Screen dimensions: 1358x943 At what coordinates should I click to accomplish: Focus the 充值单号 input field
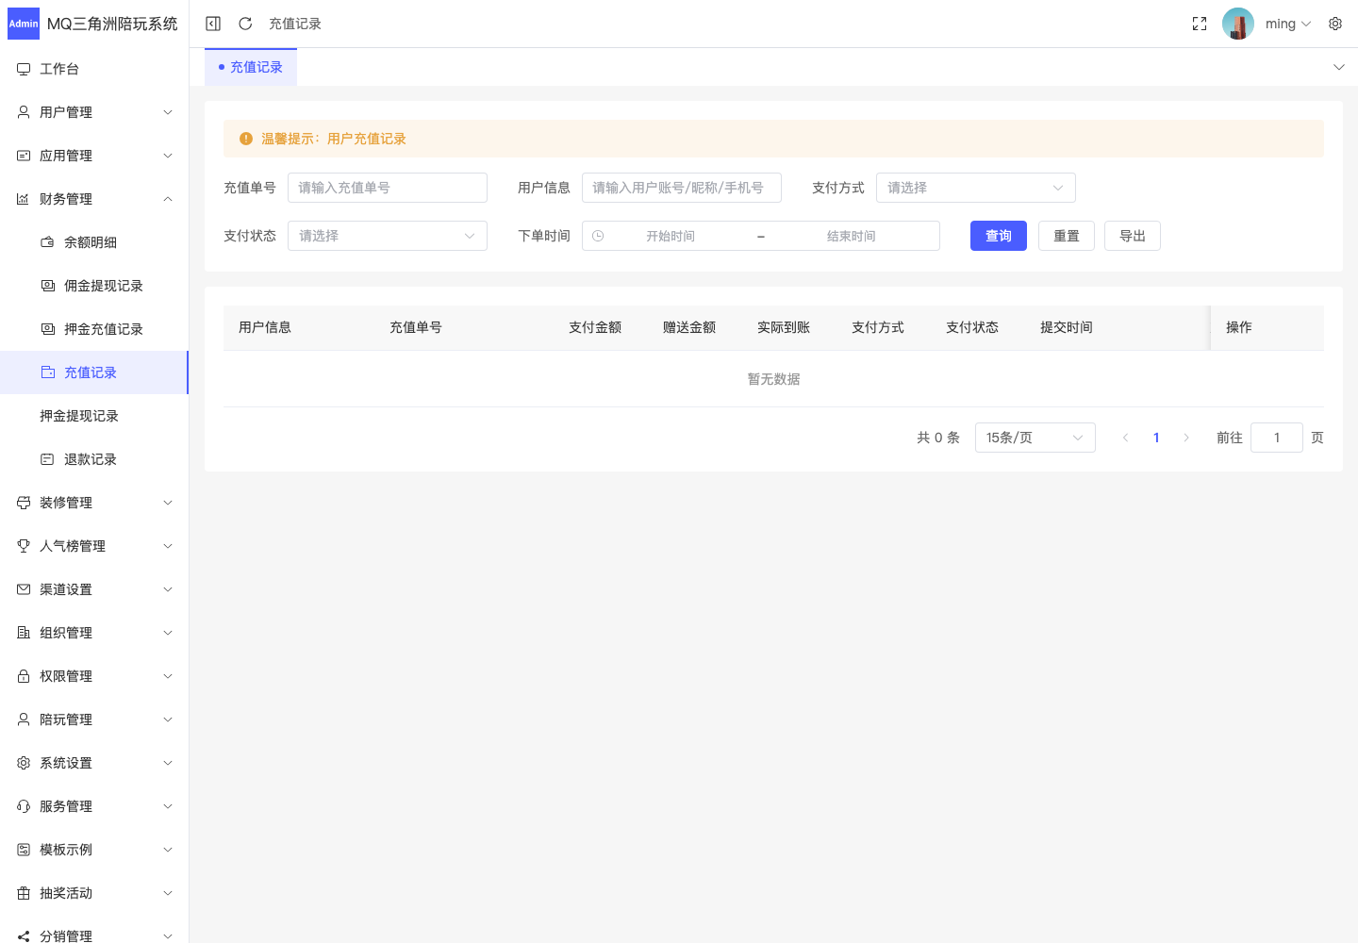[x=388, y=188]
